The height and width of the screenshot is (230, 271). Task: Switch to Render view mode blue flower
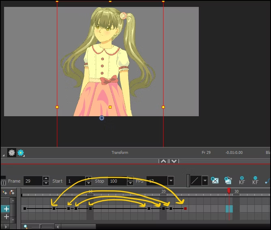pos(21,153)
